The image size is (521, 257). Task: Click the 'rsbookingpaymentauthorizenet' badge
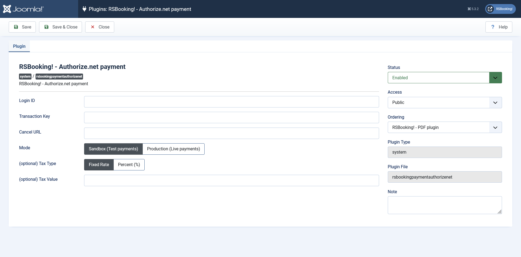[59, 77]
